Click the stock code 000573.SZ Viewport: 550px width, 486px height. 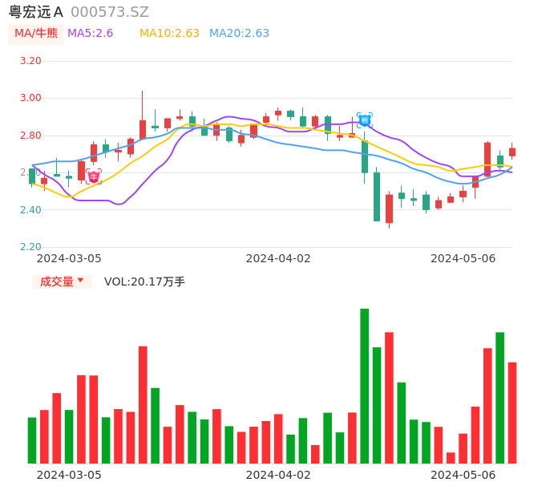coord(110,12)
